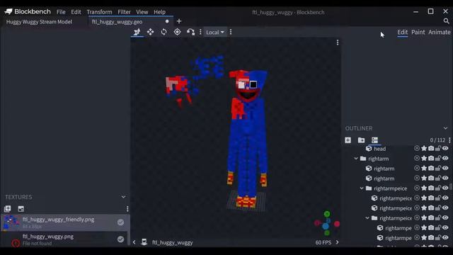Open the Local transform space dropdown
Image resolution: width=453 pixels, height=255 pixels.
tap(215, 32)
